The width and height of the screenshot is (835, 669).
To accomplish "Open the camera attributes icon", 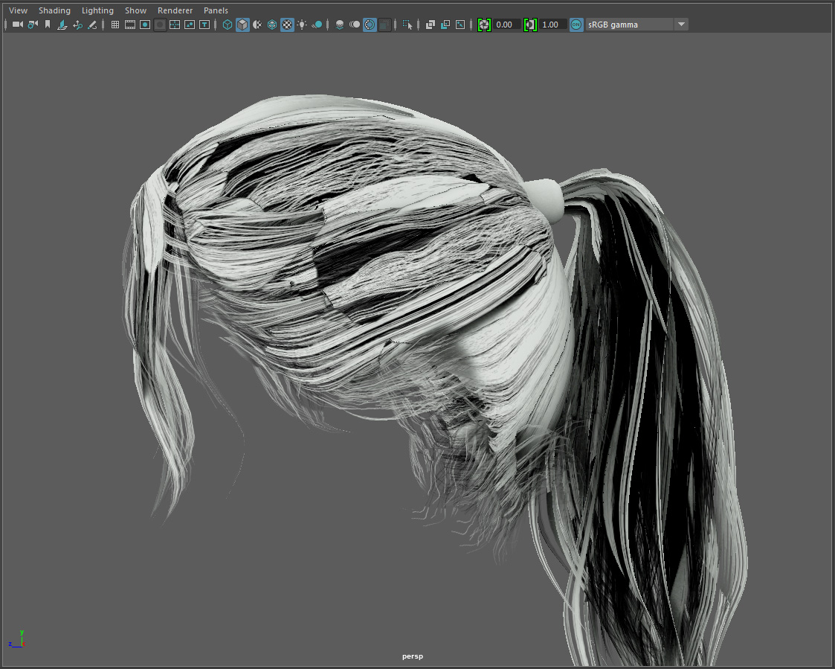I will click(33, 25).
